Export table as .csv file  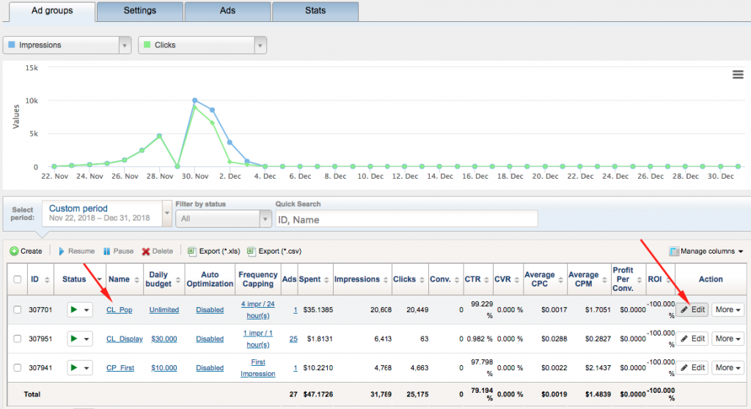pos(274,251)
